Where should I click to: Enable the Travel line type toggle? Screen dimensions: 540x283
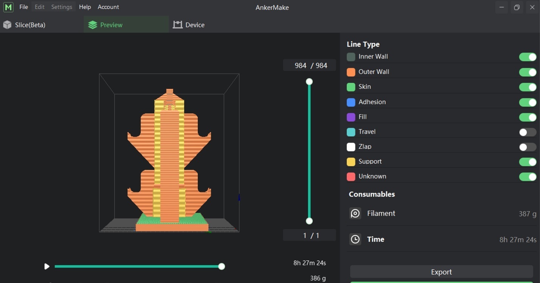click(528, 132)
